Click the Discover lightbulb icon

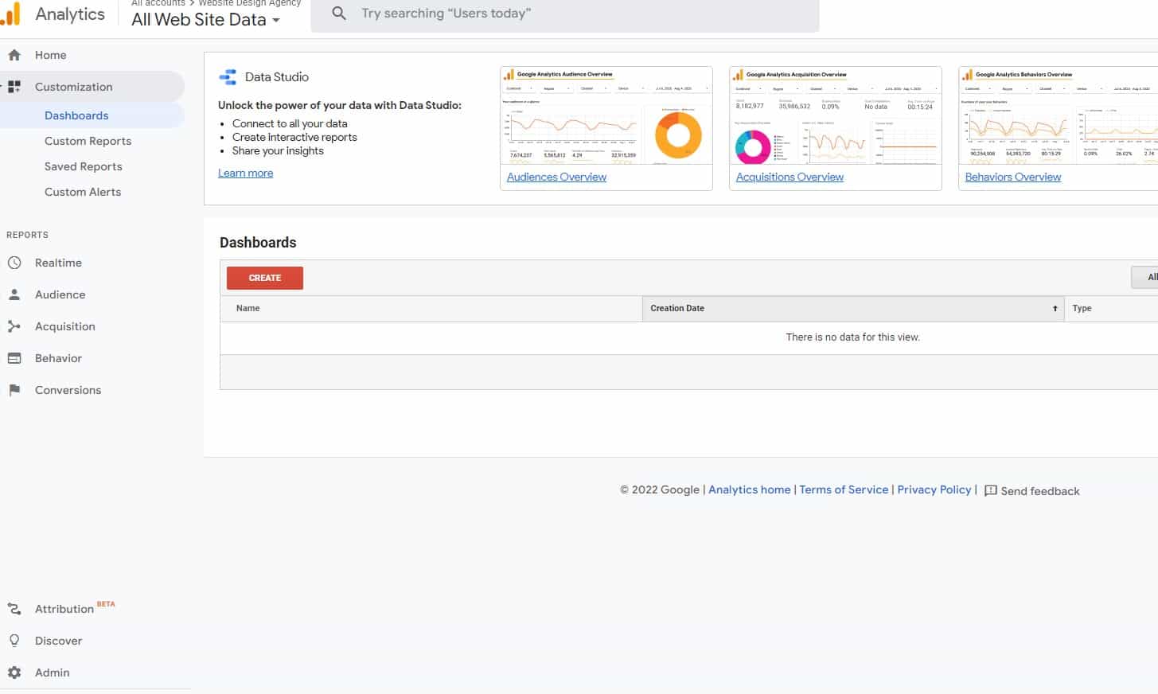[x=14, y=641]
